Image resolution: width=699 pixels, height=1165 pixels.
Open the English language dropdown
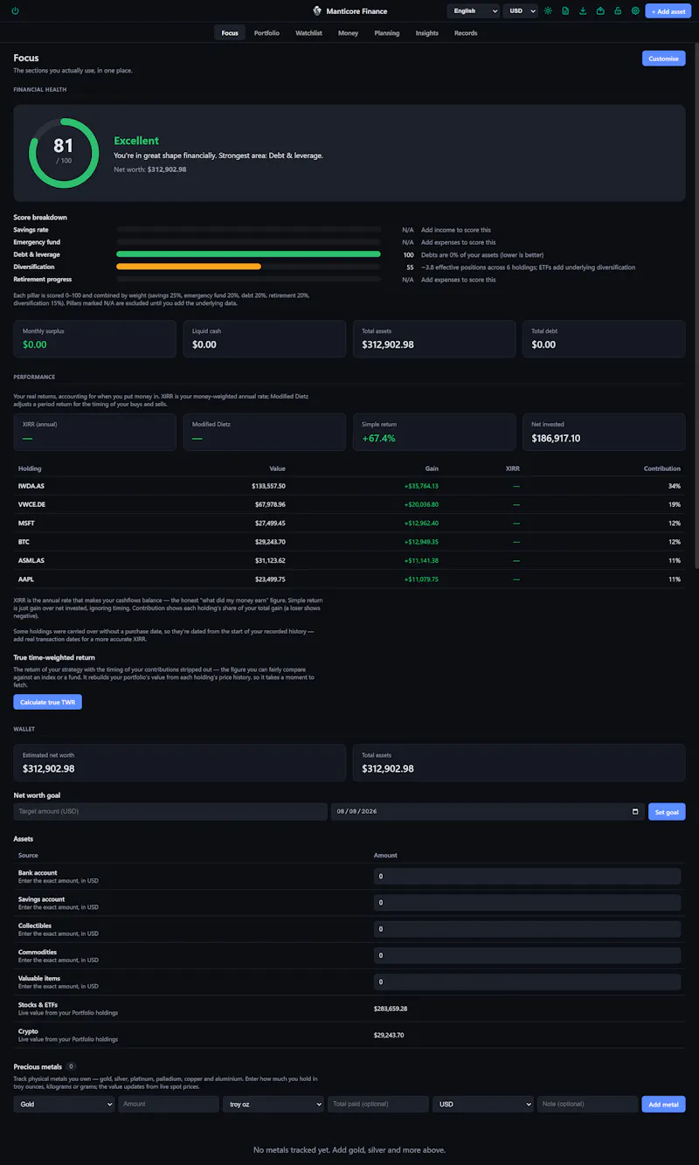pos(474,11)
